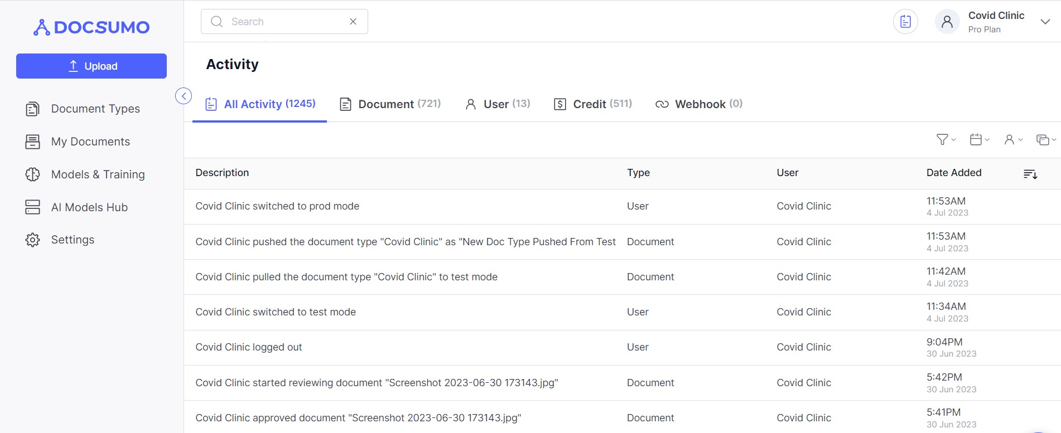1061x433 pixels.
Task: Click the Description column header
Action: pyautogui.click(x=222, y=173)
